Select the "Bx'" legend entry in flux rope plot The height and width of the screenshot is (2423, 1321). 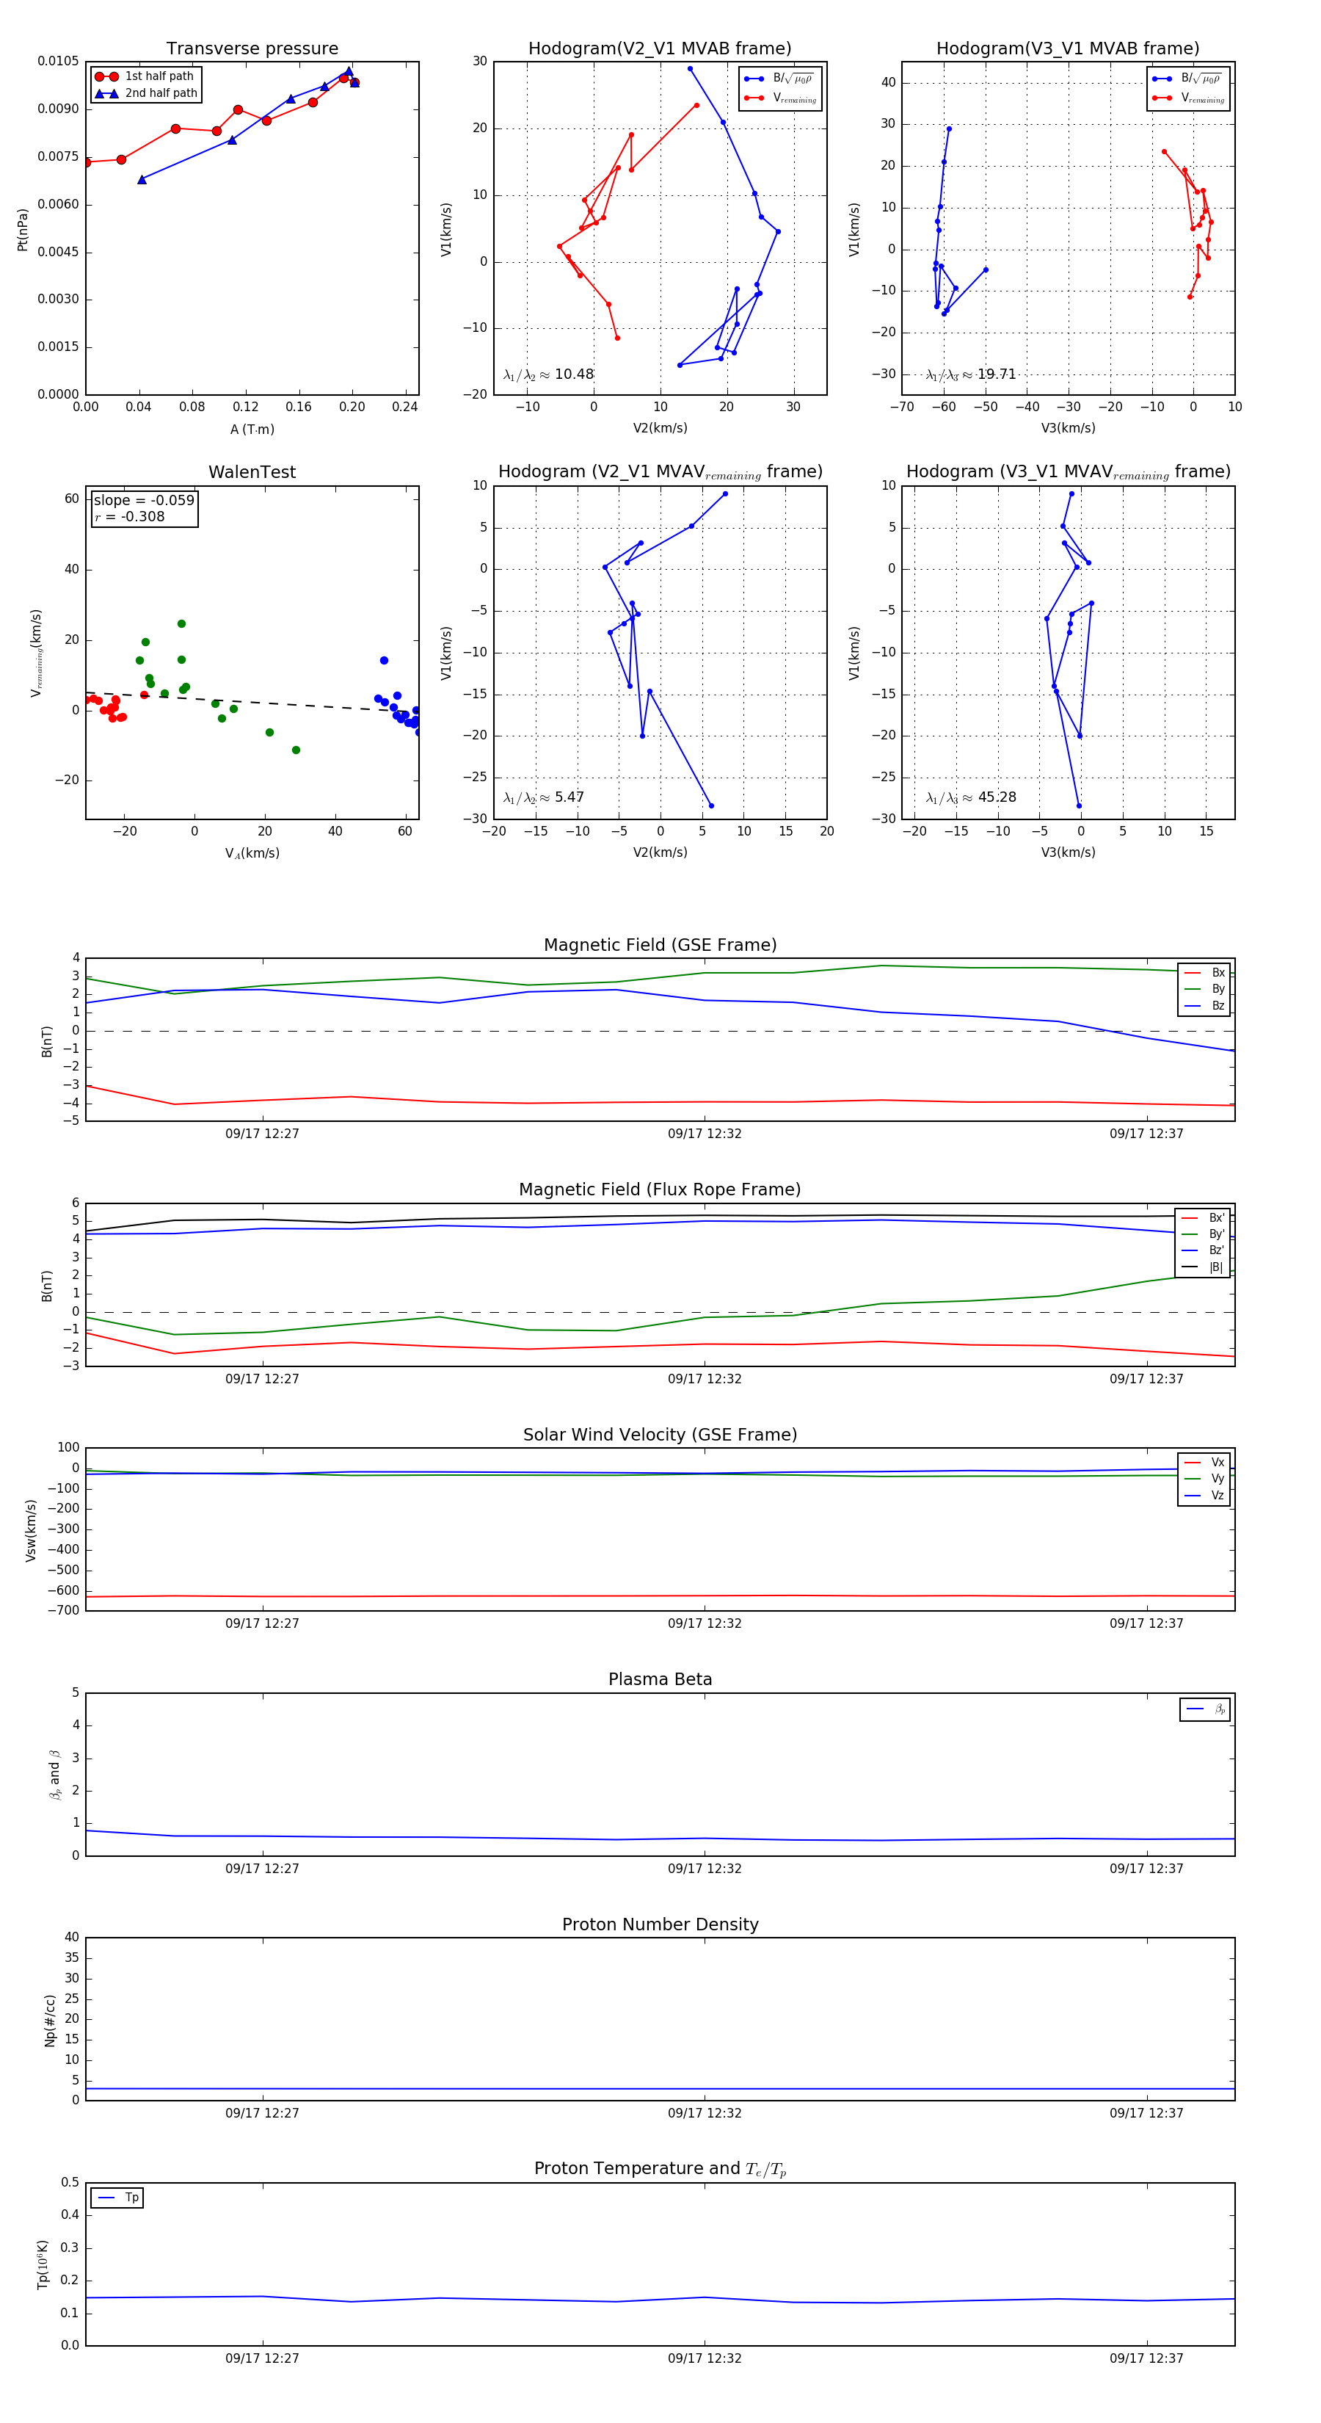(x=1203, y=1218)
